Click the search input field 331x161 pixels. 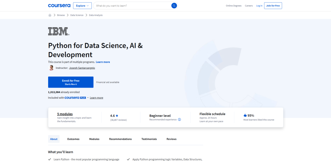click(x=133, y=6)
